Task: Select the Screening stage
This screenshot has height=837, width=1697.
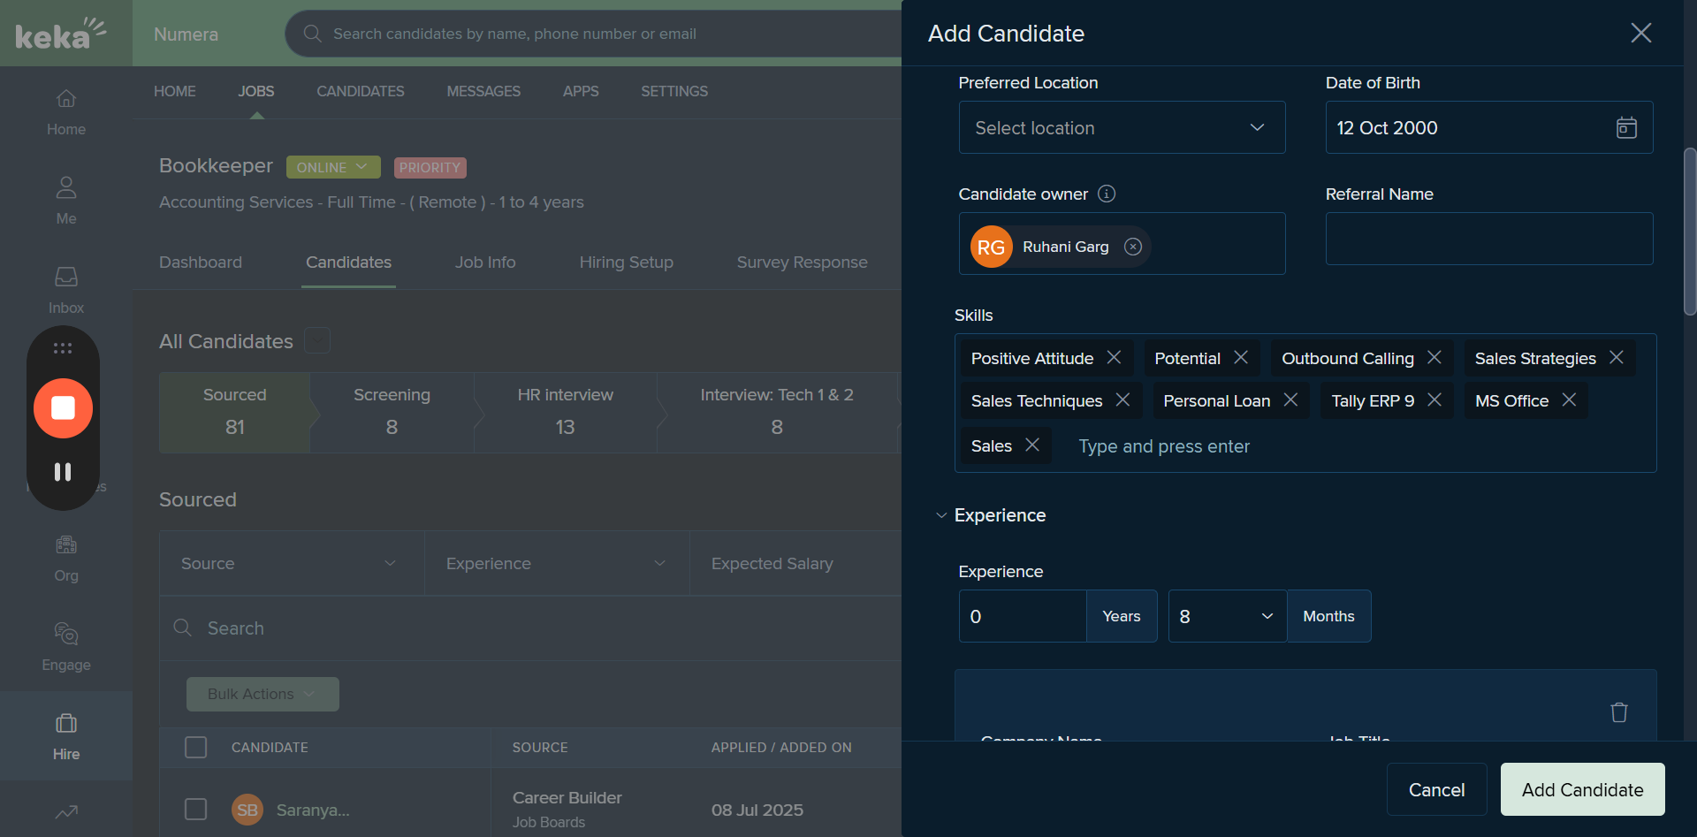Action: pyautogui.click(x=392, y=412)
